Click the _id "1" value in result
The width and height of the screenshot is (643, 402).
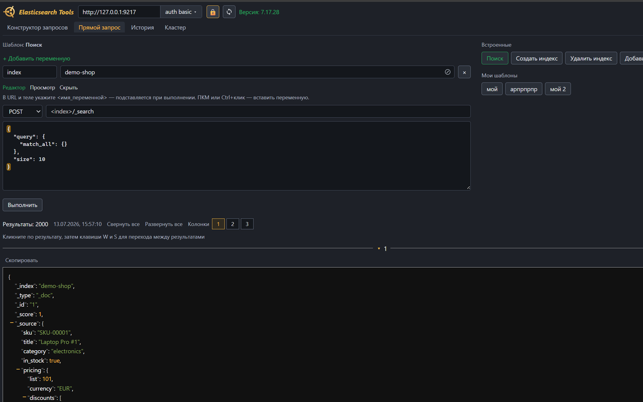pyautogui.click(x=34, y=305)
